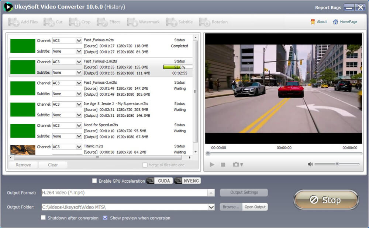Open the Watermark tool
369x228 pixels.
point(143,22)
